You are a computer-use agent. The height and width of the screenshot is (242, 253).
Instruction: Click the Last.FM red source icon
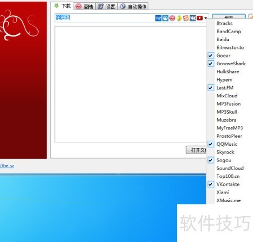tap(172, 18)
